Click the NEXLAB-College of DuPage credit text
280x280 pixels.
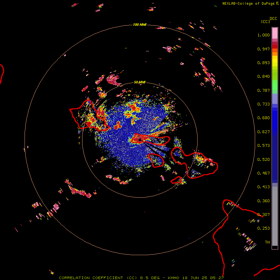[248, 3]
